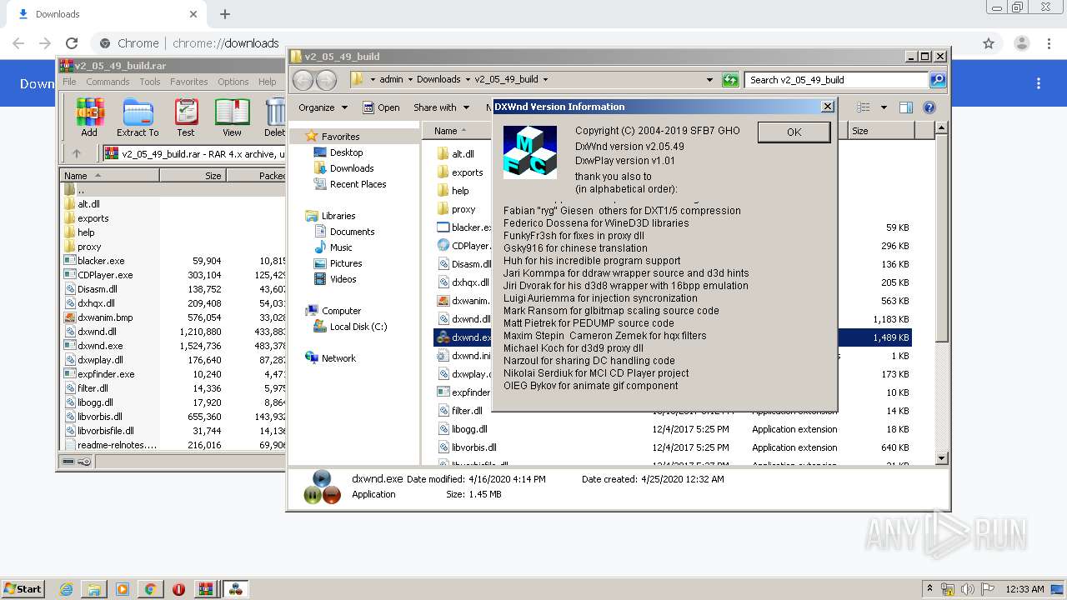Click DxWnd taskbar icon
Screen dimensions: 1067x600
click(235, 589)
